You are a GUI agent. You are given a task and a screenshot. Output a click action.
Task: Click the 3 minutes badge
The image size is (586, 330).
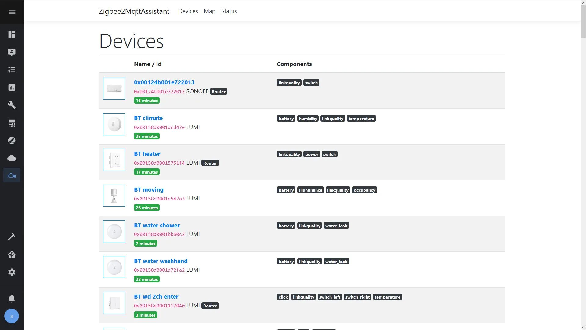(x=146, y=315)
